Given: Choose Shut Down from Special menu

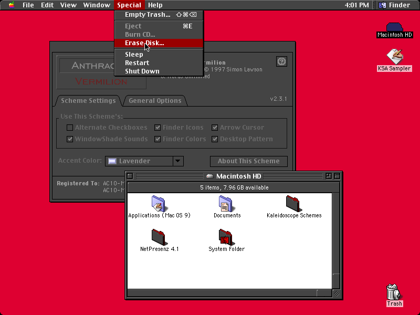Looking at the screenshot, I should pos(159,71).
